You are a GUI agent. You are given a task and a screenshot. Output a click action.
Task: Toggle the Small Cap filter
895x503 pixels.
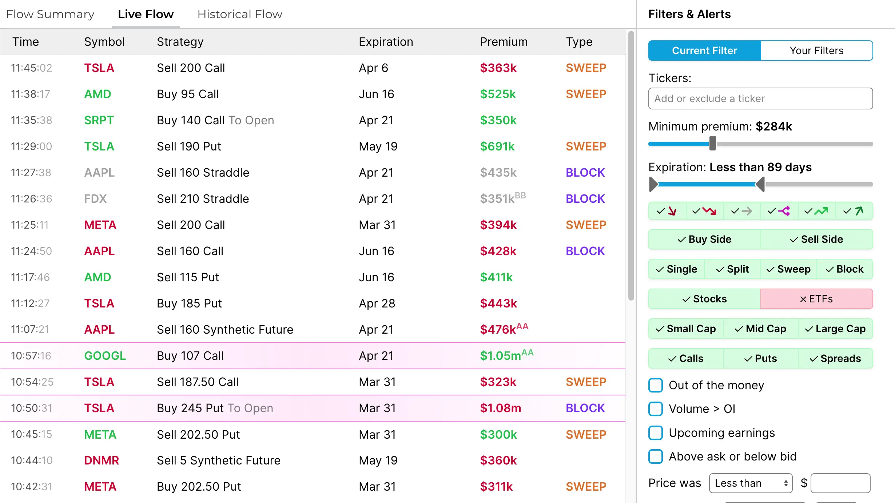point(686,329)
